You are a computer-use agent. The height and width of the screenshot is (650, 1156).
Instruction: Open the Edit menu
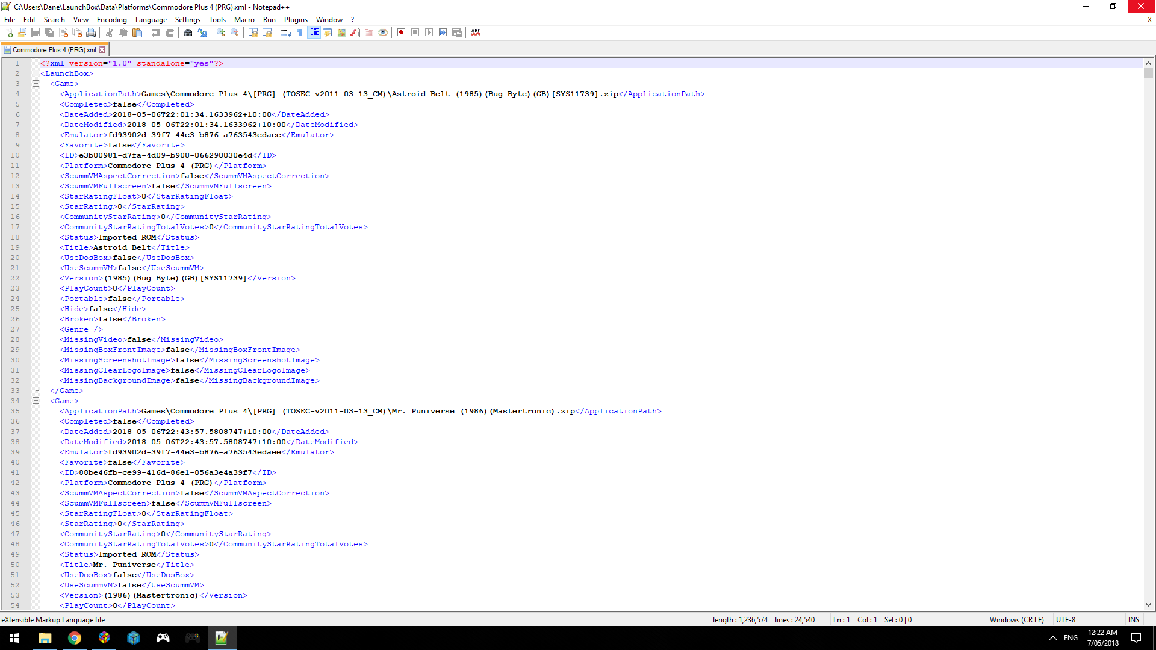click(30, 20)
